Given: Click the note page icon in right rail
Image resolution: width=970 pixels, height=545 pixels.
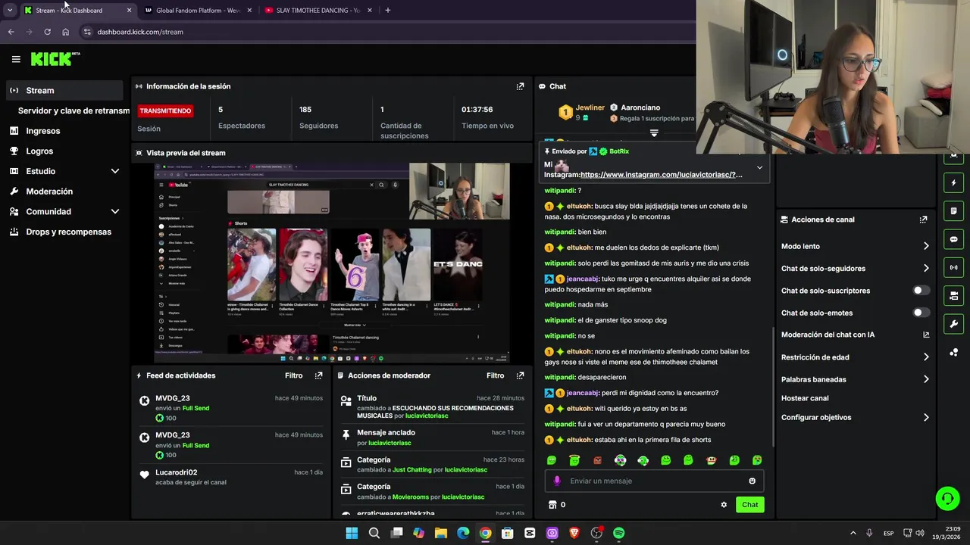Looking at the screenshot, I should click(x=953, y=211).
